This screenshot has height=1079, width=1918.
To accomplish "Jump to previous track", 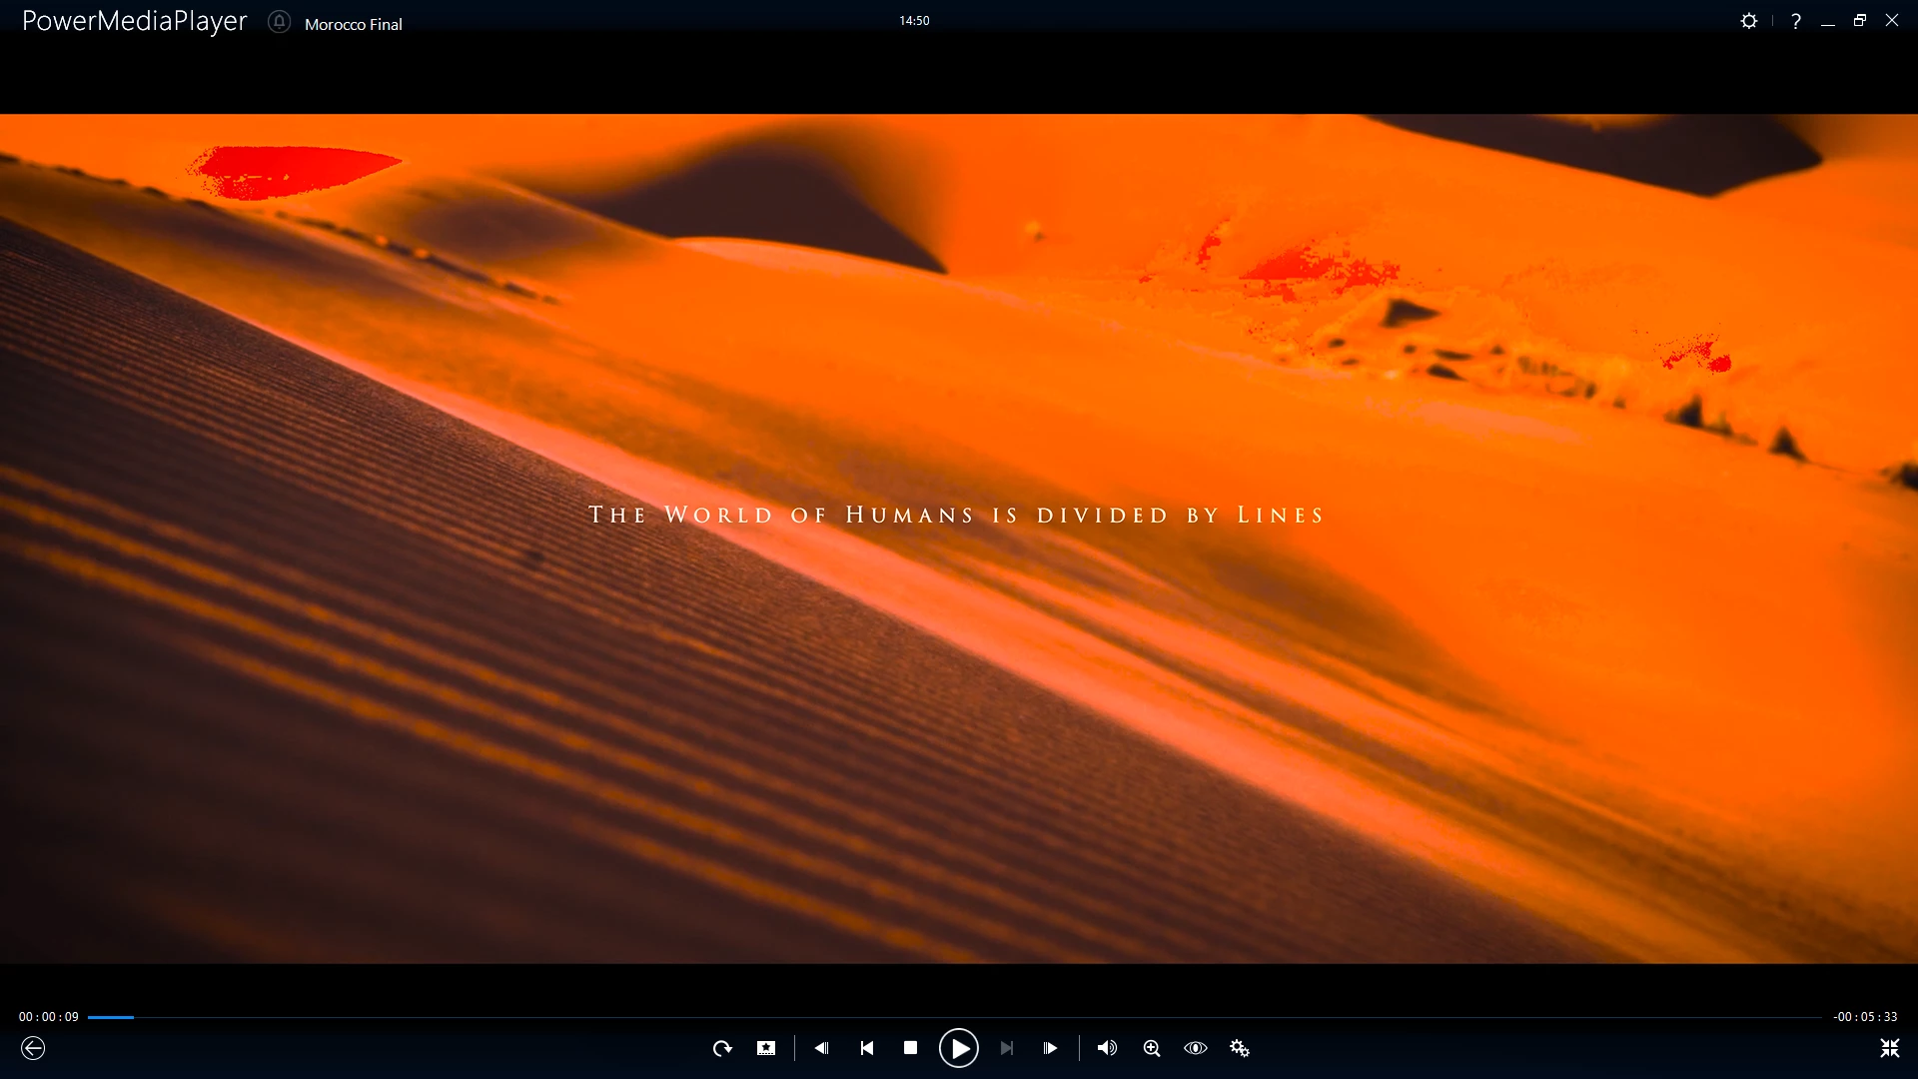I will click(x=867, y=1048).
